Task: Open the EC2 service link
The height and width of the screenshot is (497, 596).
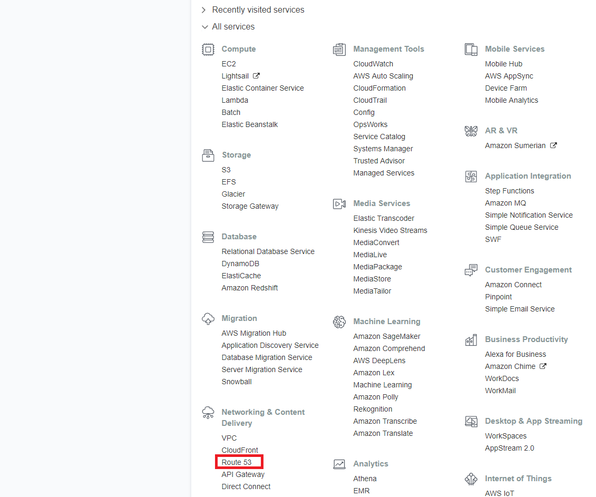Action: click(229, 64)
